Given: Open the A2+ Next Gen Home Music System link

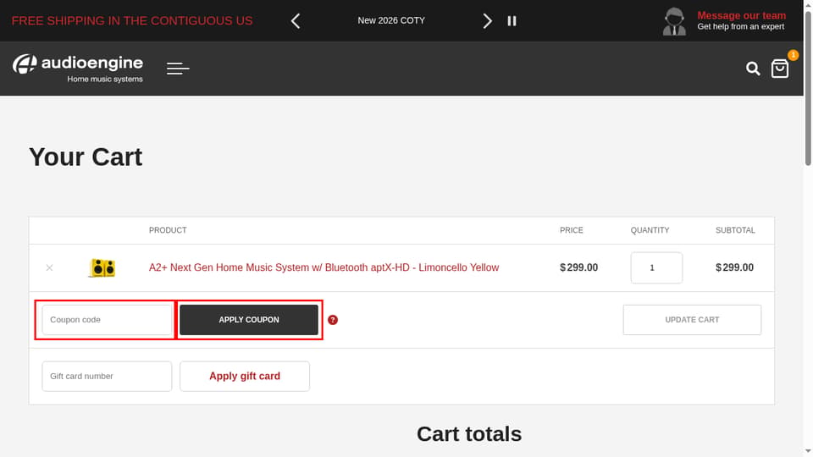Looking at the screenshot, I should pos(324,267).
